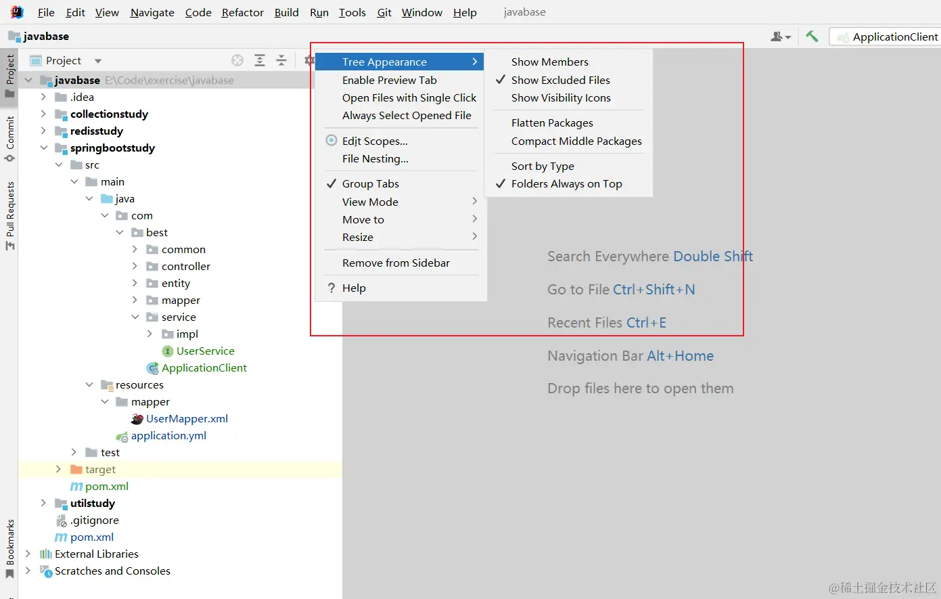941x599 pixels.
Task: Uncheck Group Tabs option
Action: tap(401, 183)
